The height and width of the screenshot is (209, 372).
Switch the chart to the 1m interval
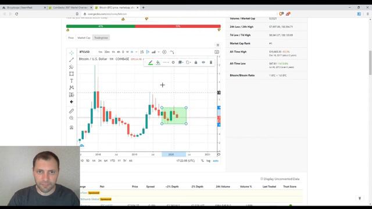coord(101,52)
